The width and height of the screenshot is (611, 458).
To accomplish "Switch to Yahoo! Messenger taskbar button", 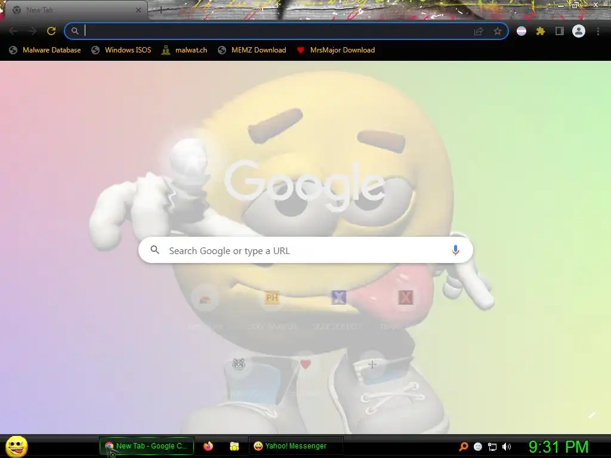I will 296,446.
